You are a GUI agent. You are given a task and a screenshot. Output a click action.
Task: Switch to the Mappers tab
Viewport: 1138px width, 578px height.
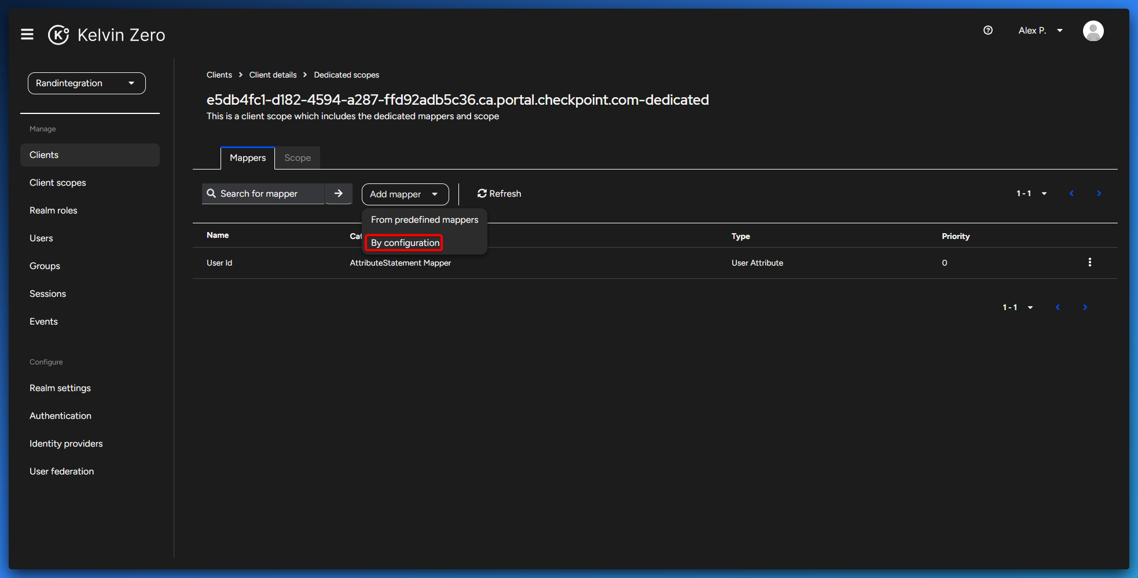point(248,158)
